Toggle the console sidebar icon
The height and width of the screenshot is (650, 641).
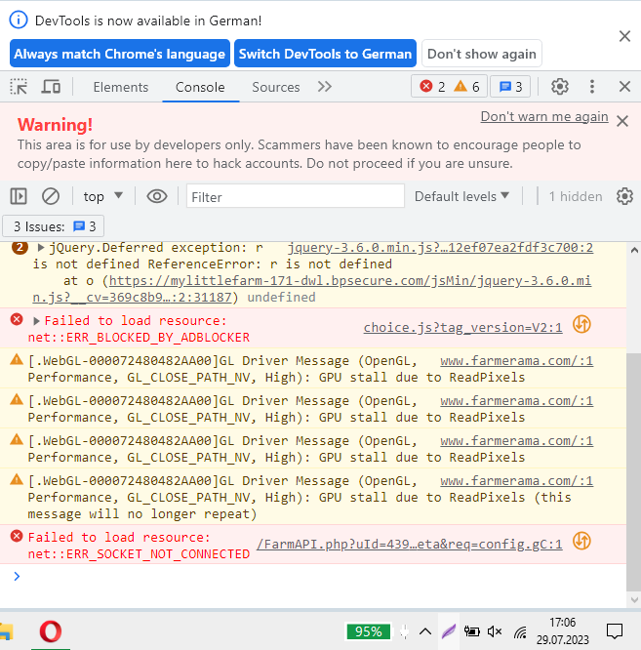(19, 196)
